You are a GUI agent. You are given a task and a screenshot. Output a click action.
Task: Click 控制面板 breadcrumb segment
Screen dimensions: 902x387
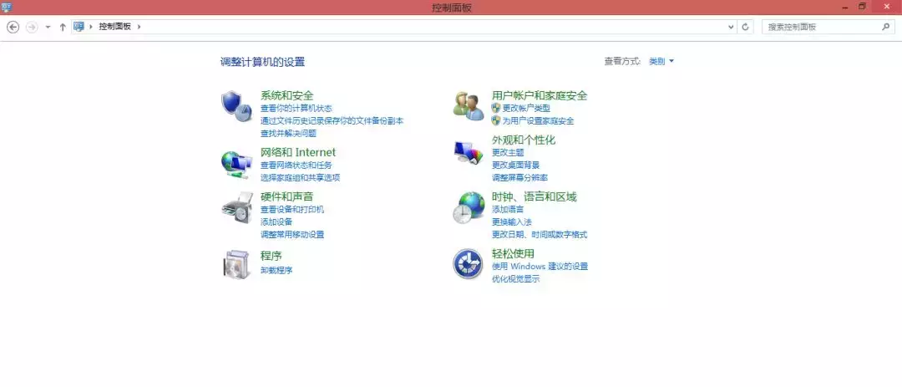tap(115, 27)
